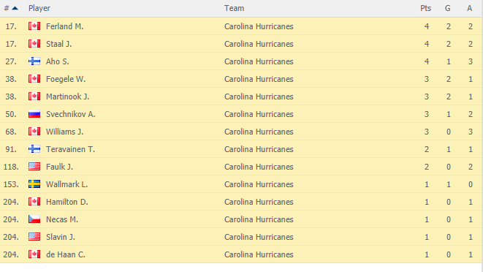Click the Finnish flag beside Aho S.

pyautogui.click(x=34, y=61)
